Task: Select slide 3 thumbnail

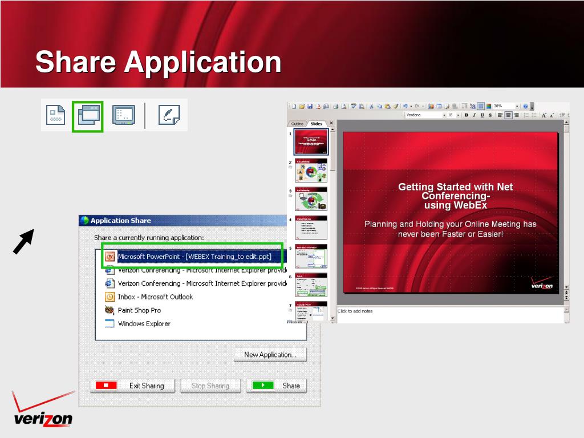Action: [x=311, y=199]
